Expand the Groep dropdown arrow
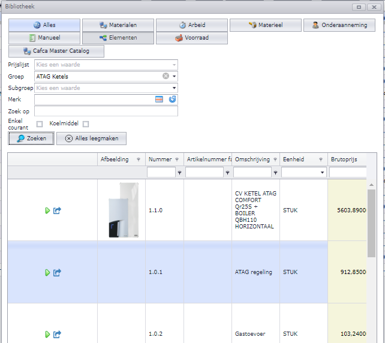Image resolution: width=385 pixels, height=343 pixels. tap(174, 76)
